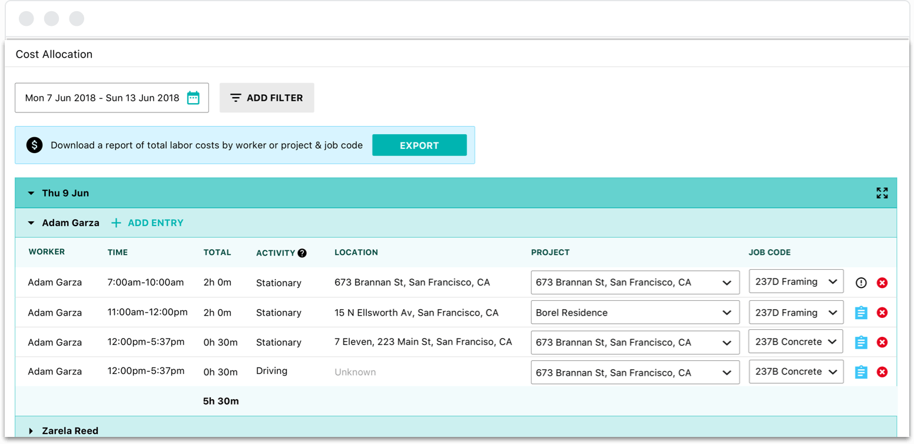This screenshot has height=444, width=914.
Task: Open Project dropdown for 7 Eleven row
Action: [635, 342]
